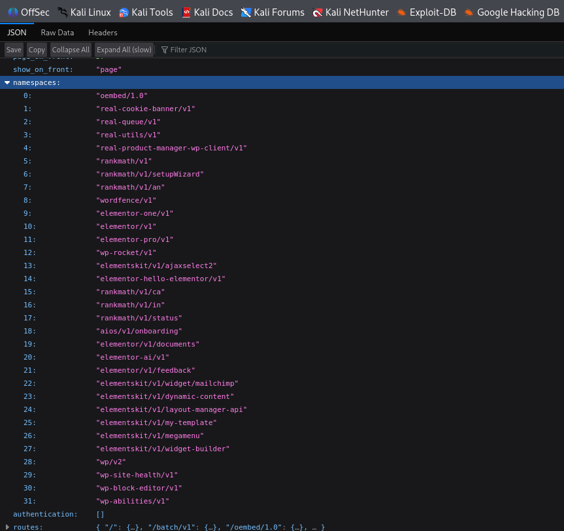Screen dimensions: 564x531
Task: Open the Kali Linux bookmark icon
Action: coord(63,12)
